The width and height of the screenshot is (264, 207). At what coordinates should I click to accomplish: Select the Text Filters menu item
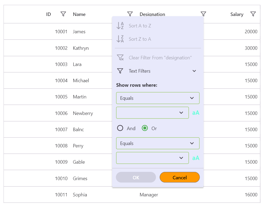158,71
